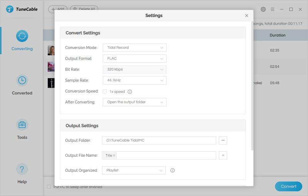Open settings via the gear icon
Viewport: 308px width, 196px height.
click(263, 9)
